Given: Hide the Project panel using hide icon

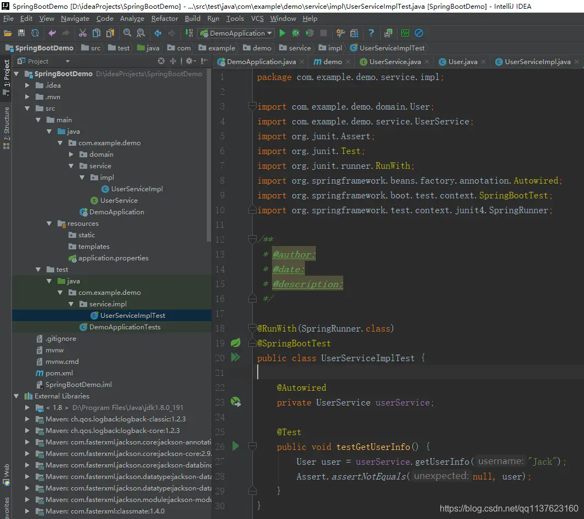Looking at the screenshot, I should coord(204,61).
